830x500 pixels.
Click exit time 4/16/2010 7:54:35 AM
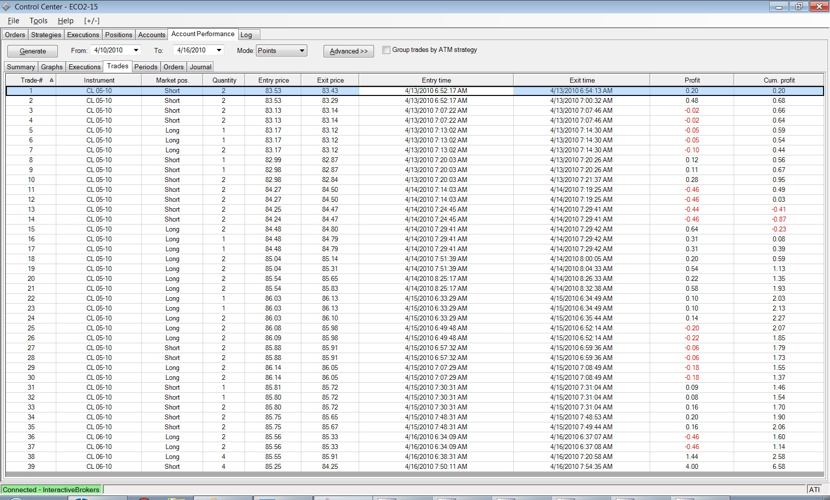581,466
